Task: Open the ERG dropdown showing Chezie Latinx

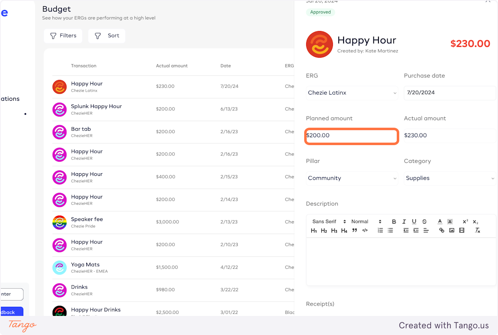Action: point(352,93)
